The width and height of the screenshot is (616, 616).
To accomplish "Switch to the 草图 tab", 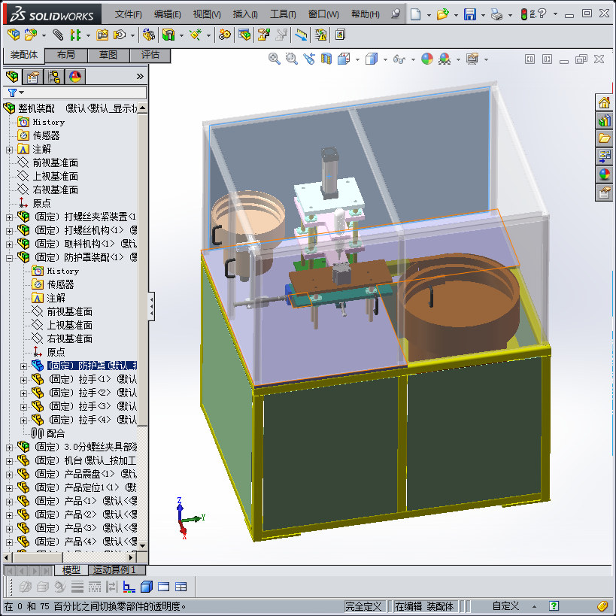I will point(108,55).
